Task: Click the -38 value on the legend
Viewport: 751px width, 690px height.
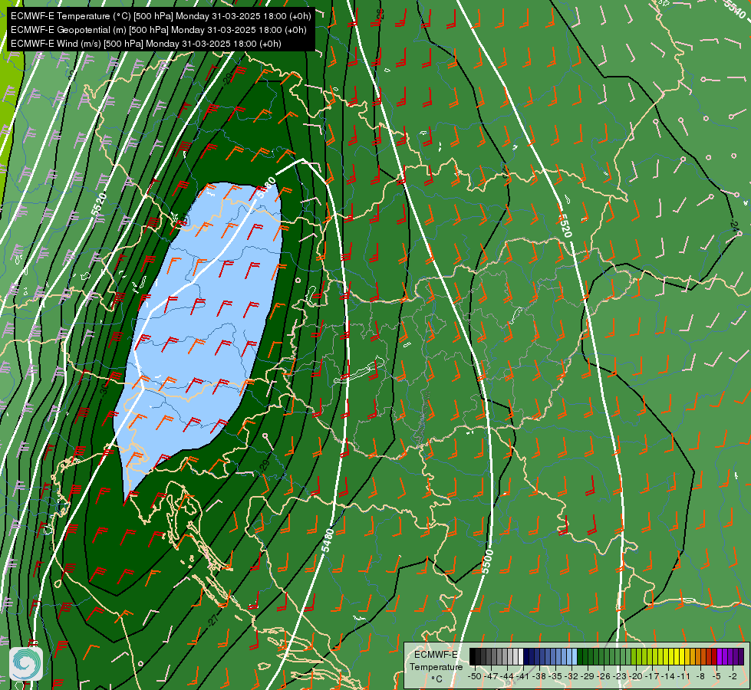Action: tap(539, 676)
